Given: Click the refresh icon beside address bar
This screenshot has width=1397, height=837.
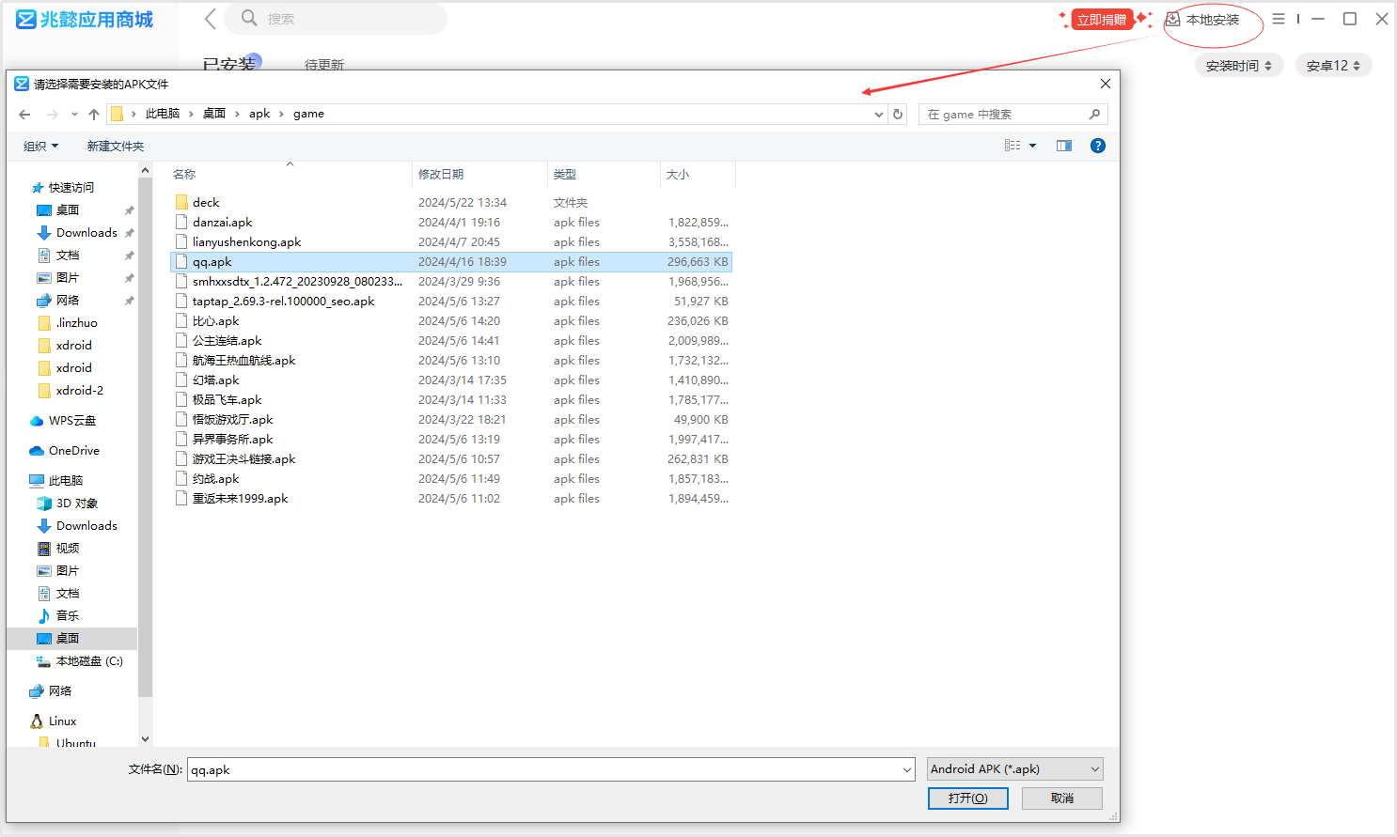Looking at the screenshot, I should click(898, 114).
